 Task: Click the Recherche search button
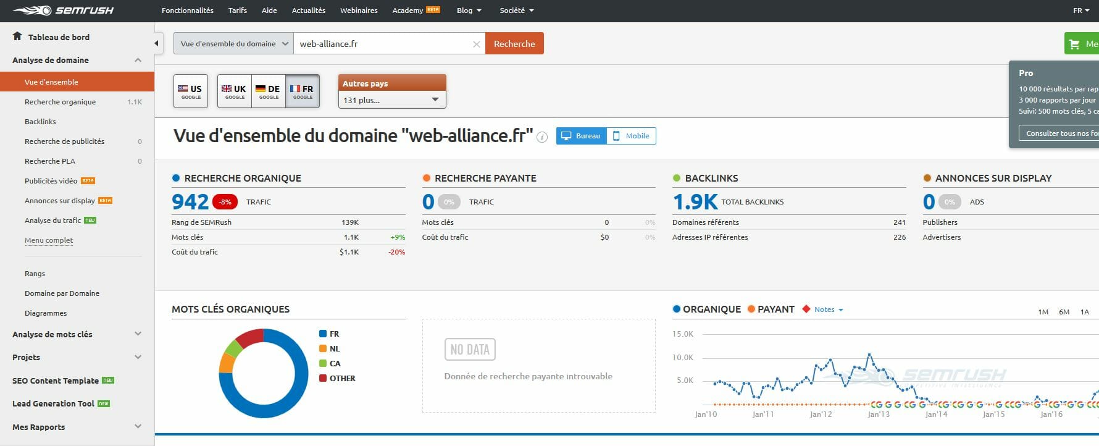[514, 44]
